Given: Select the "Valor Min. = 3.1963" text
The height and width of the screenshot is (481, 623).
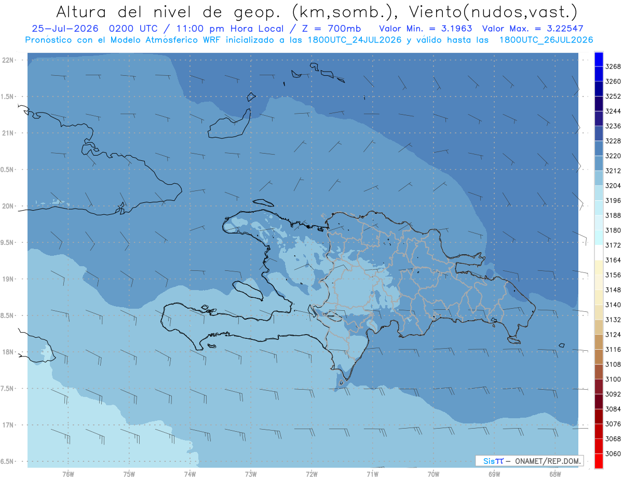Looking at the screenshot, I should point(426,29).
